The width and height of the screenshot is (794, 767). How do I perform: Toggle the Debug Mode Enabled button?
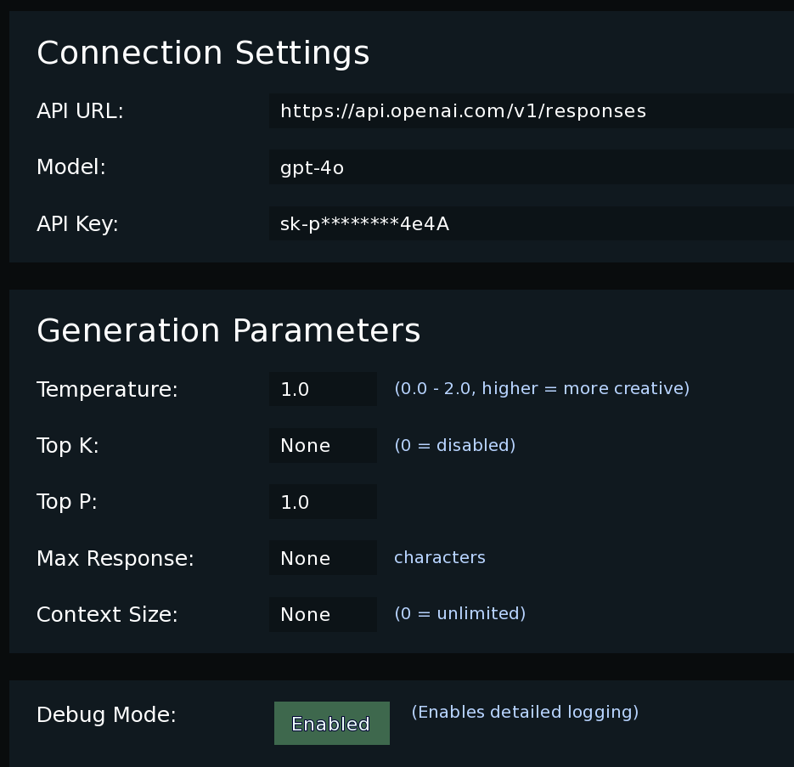pos(332,724)
